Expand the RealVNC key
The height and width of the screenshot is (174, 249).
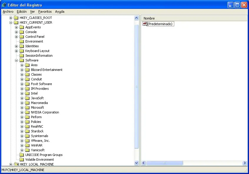[22, 127]
